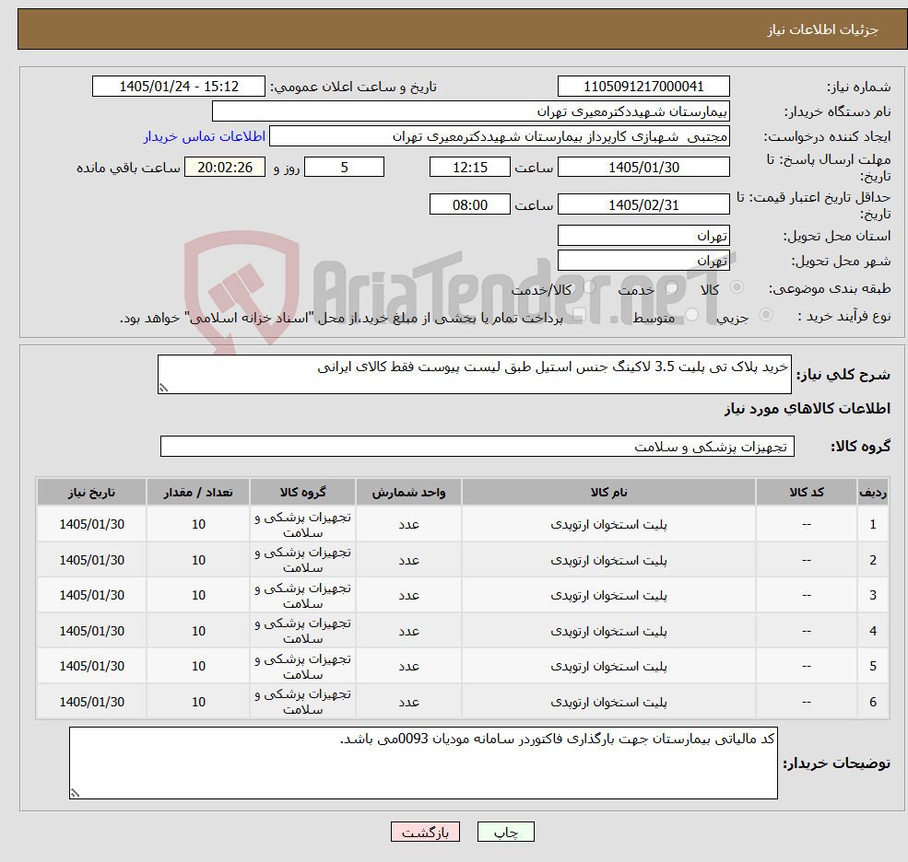The height and width of the screenshot is (862, 908).
Task: Click the نام کالا column header
Action: coord(608,492)
